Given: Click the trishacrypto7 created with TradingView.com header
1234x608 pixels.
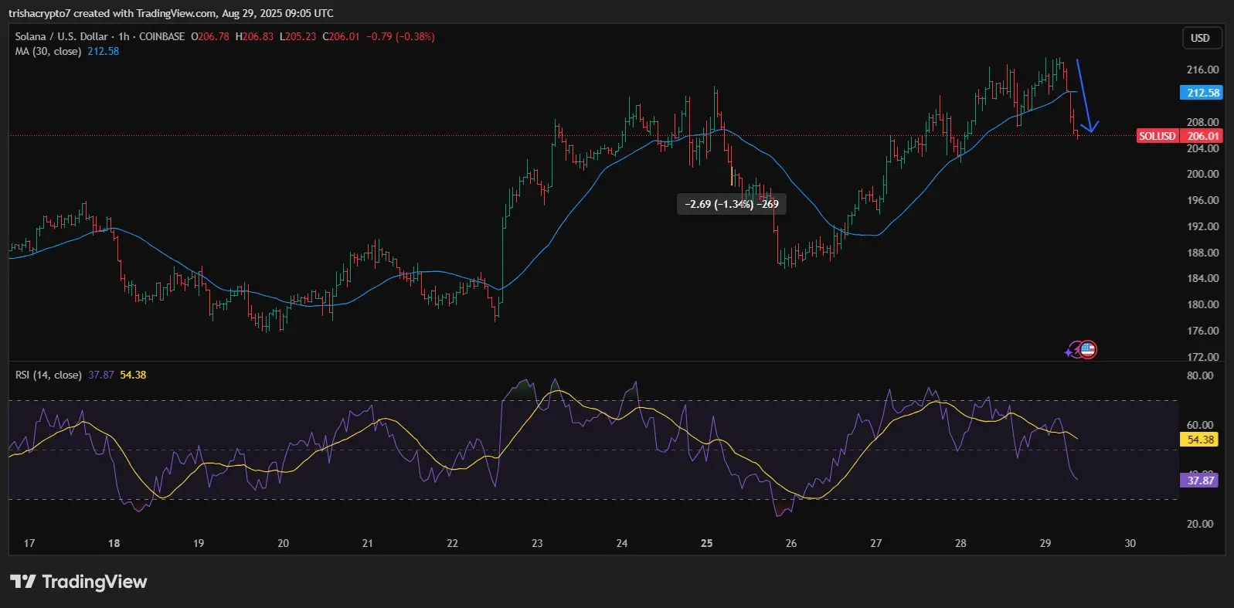Looking at the screenshot, I should coord(171,13).
